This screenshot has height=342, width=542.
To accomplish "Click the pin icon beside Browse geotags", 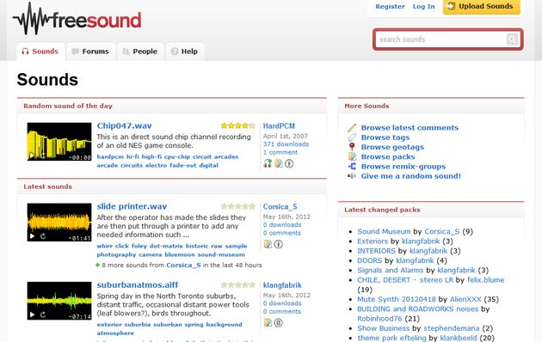I will click(352, 147).
